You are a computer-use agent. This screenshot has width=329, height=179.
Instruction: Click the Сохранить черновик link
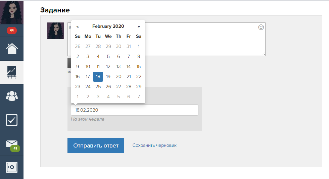[x=154, y=145]
